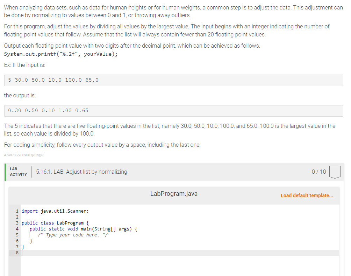Click the LAB ACTIVITY label
The height and width of the screenshot is (276, 351).
pyautogui.click(x=18, y=171)
